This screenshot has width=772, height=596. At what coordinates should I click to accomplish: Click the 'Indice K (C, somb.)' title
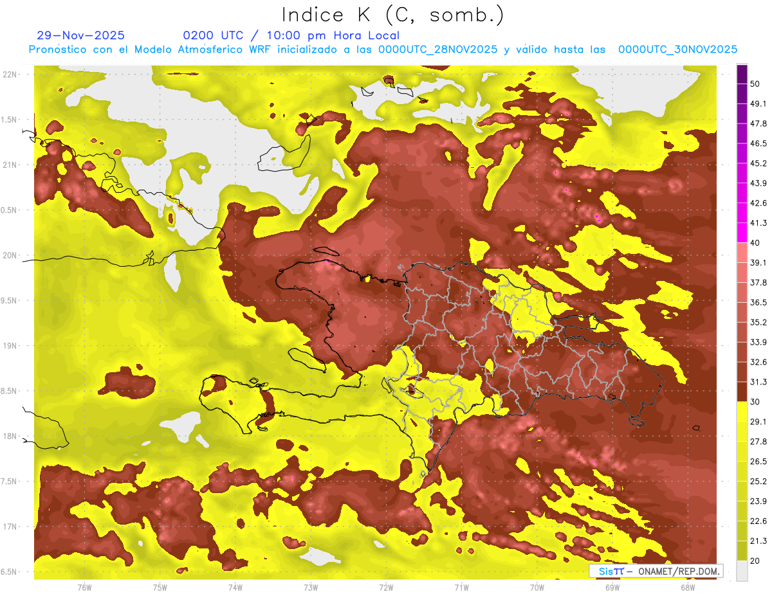pos(392,14)
